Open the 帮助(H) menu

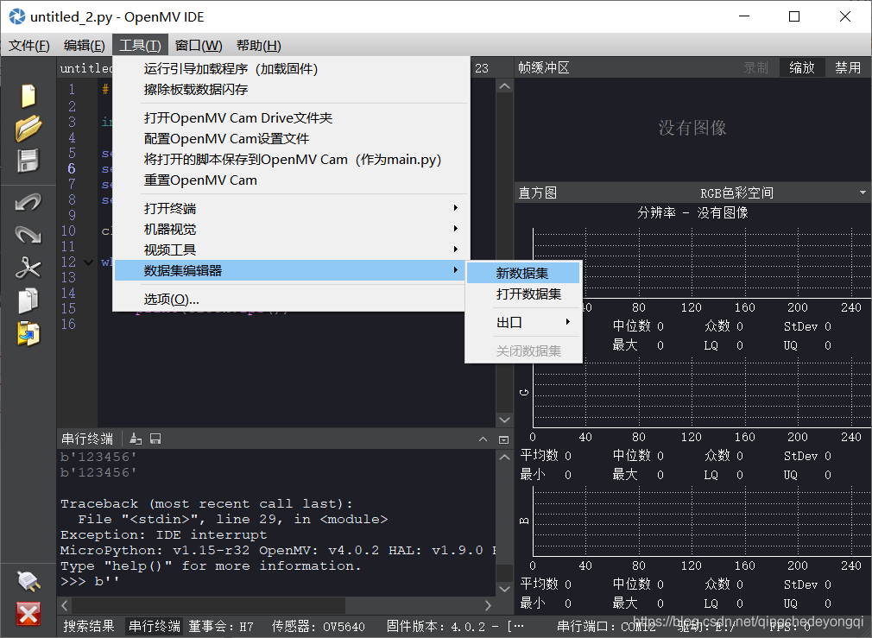(x=259, y=45)
